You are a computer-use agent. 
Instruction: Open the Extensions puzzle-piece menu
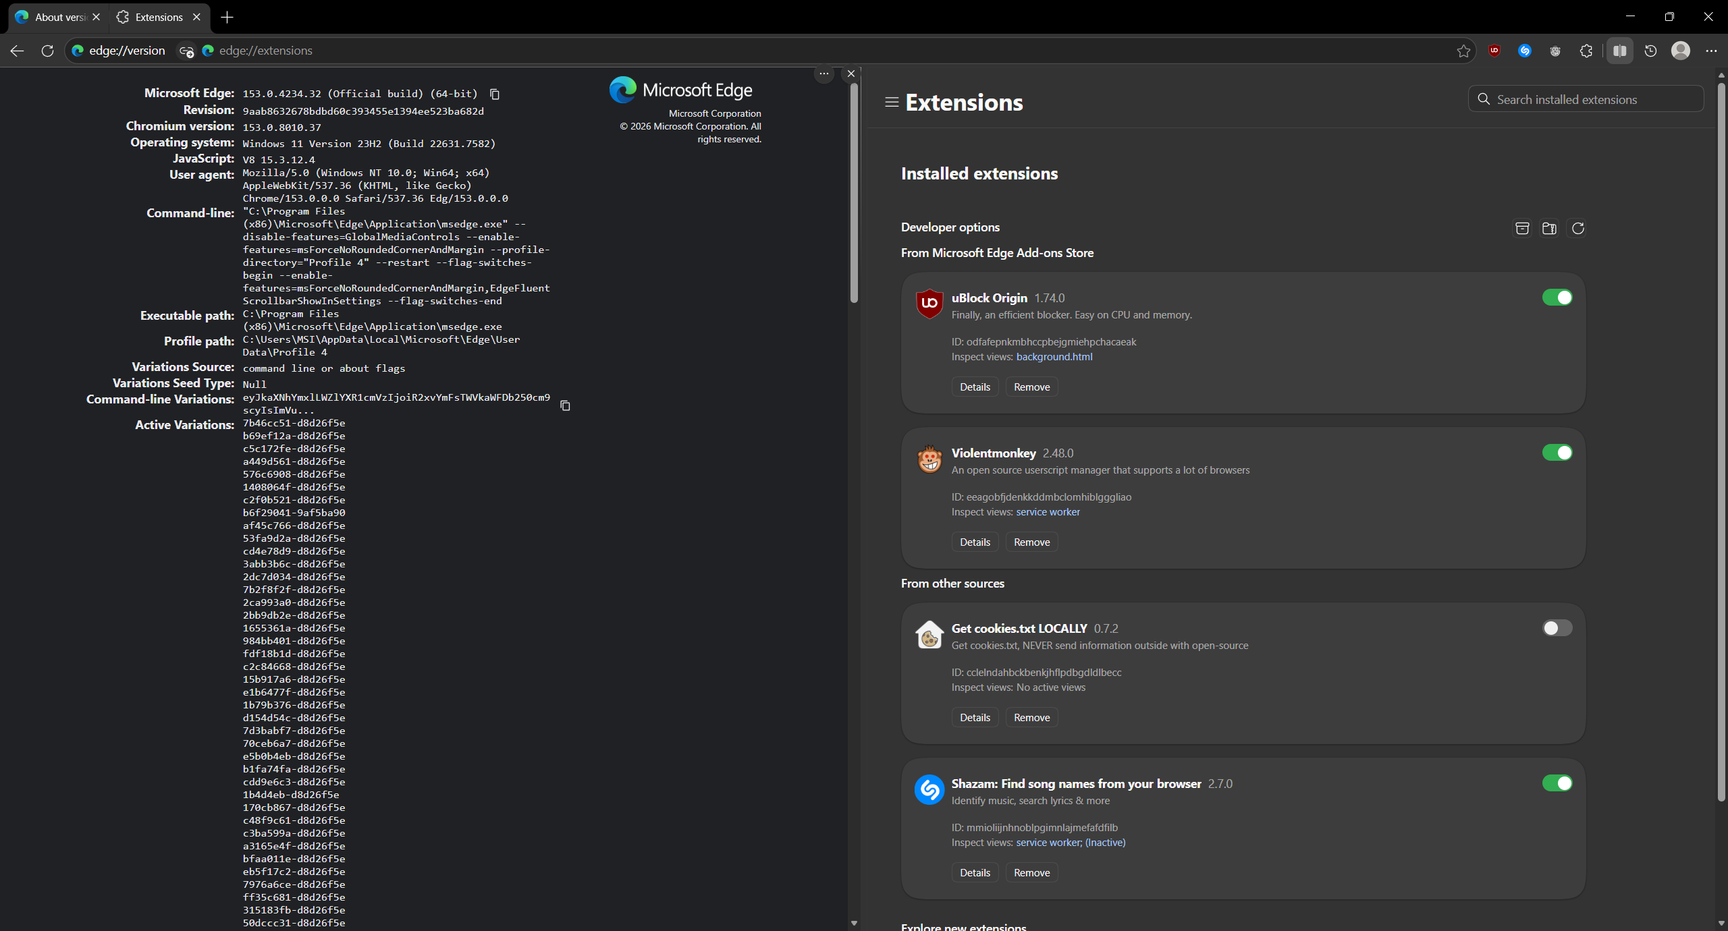click(1586, 51)
